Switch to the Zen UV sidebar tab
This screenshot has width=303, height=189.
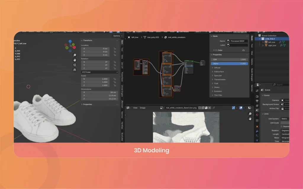[122, 65]
